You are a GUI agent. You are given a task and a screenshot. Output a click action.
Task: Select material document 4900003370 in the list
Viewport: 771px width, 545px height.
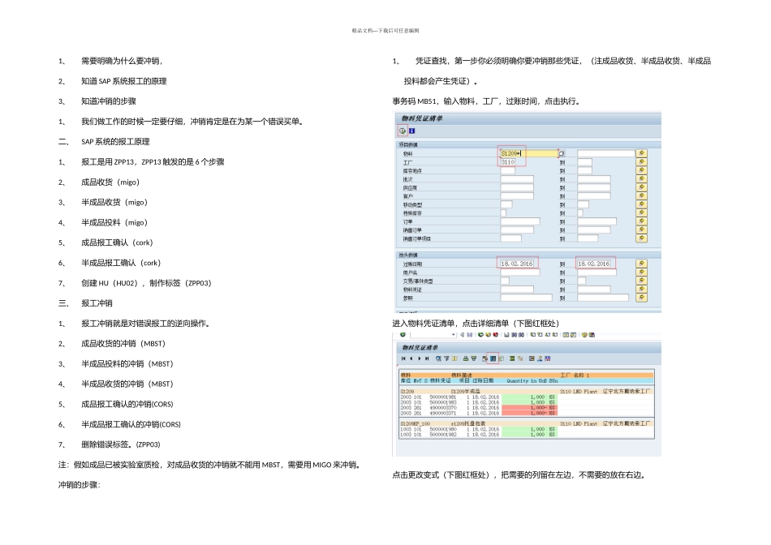443,408
